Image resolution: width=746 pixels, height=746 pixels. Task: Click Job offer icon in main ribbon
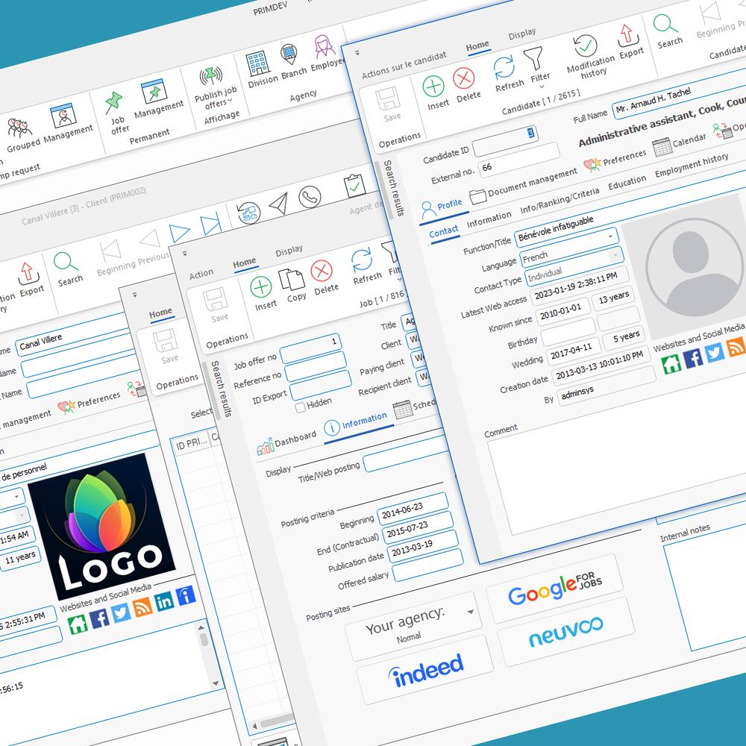click(113, 102)
